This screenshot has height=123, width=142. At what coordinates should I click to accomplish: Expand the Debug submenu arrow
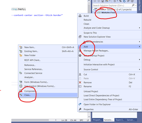(139, 60)
